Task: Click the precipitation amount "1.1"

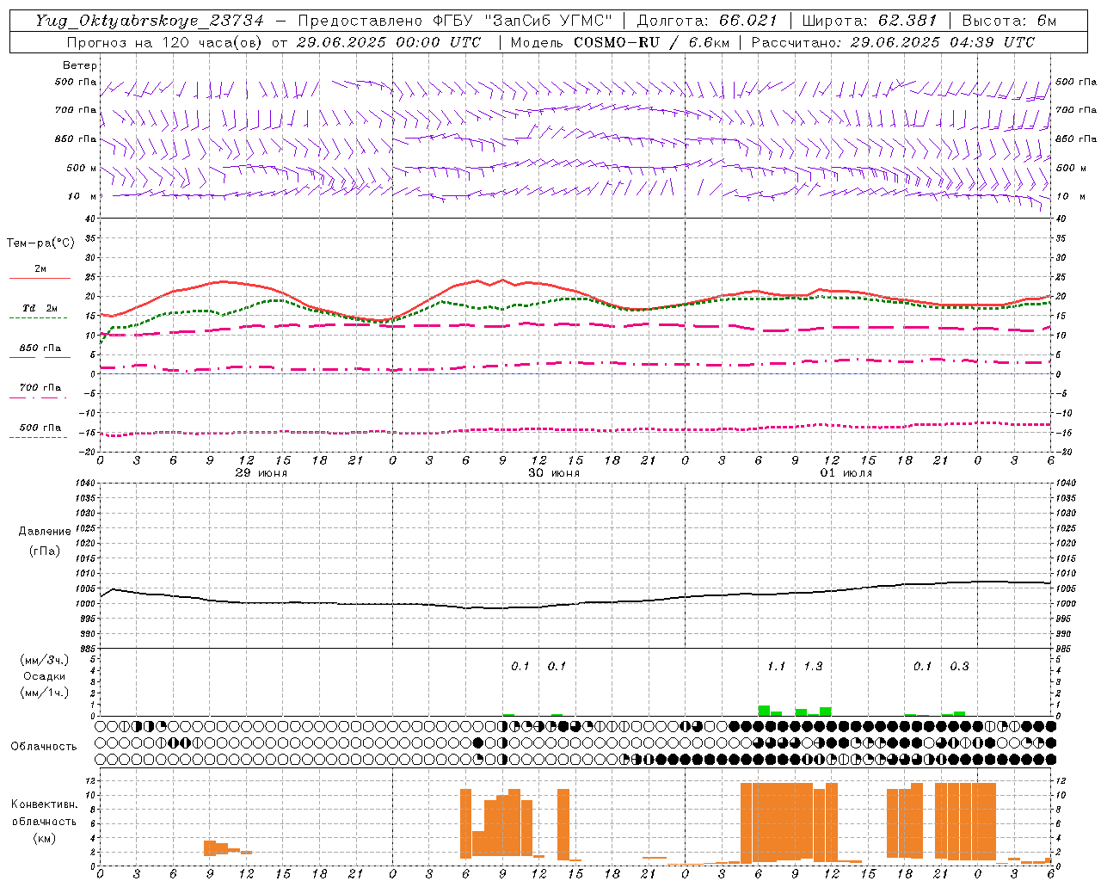Action: [776, 667]
